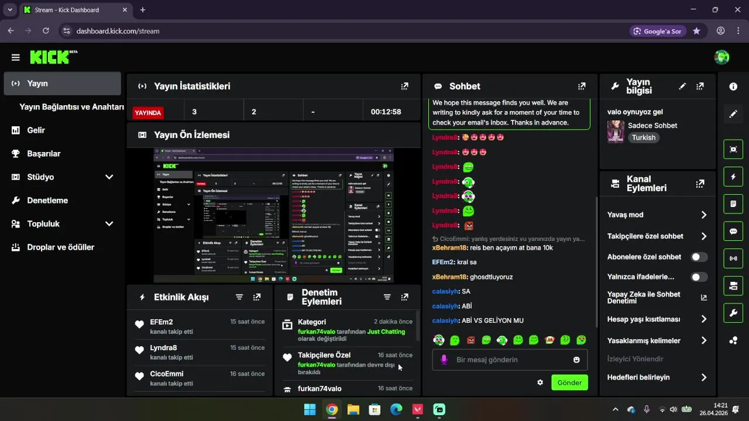Click the stream preview thumbnail
The image size is (749, 421).
(274, 216)
